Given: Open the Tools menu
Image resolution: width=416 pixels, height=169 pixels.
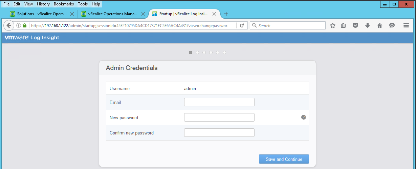Looking at the screenshot, I should coord(83,4).
